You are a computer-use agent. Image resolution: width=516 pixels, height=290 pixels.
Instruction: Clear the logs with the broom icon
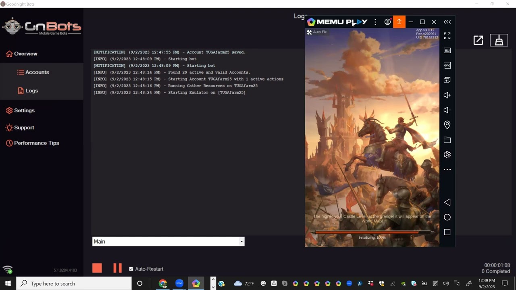click(x=499, y=40)
